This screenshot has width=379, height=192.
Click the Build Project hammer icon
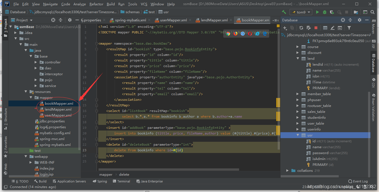[x=284, y=12]
